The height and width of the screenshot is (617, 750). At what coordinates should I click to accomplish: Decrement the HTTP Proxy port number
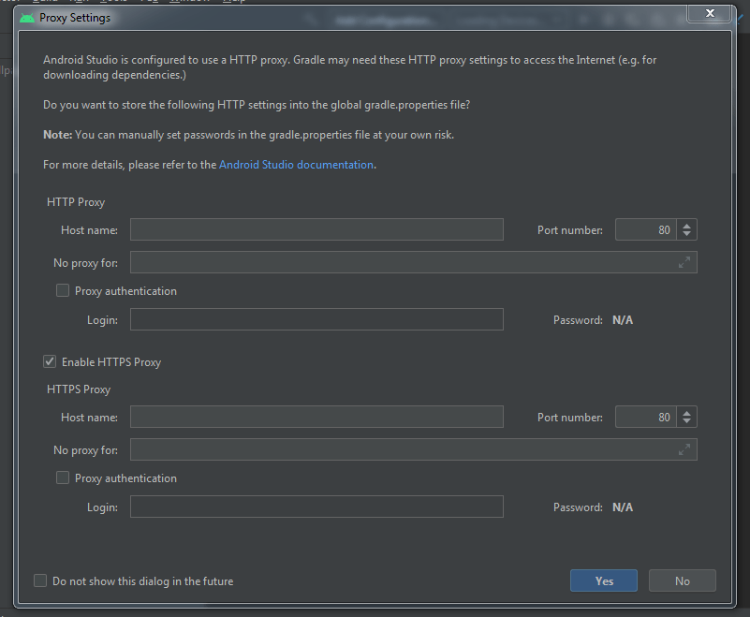point(686,234)
